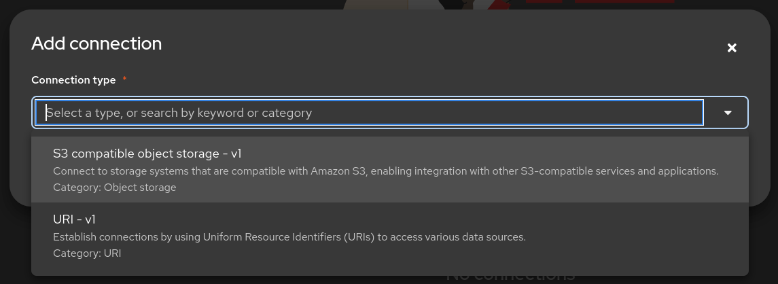The width and height of the screenshot is (778, 284).
Task: Click the Category: URI line
Action: 87,253
